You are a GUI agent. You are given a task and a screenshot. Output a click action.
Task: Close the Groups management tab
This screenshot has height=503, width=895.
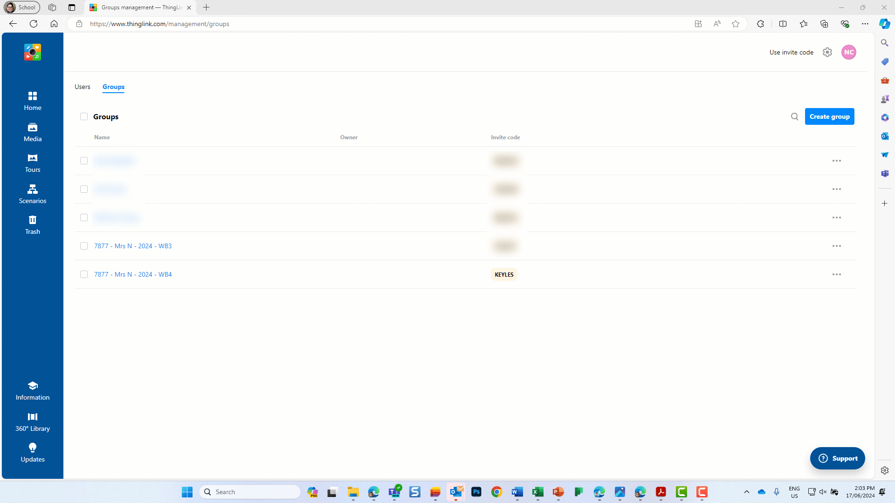point(189,7)
